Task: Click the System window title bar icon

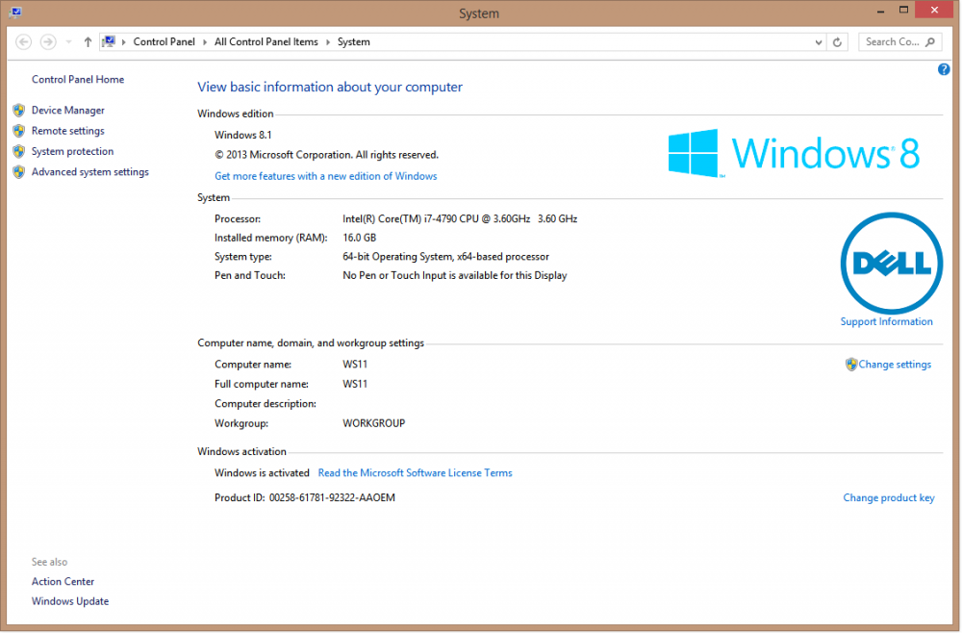Action: click(15, 13)
